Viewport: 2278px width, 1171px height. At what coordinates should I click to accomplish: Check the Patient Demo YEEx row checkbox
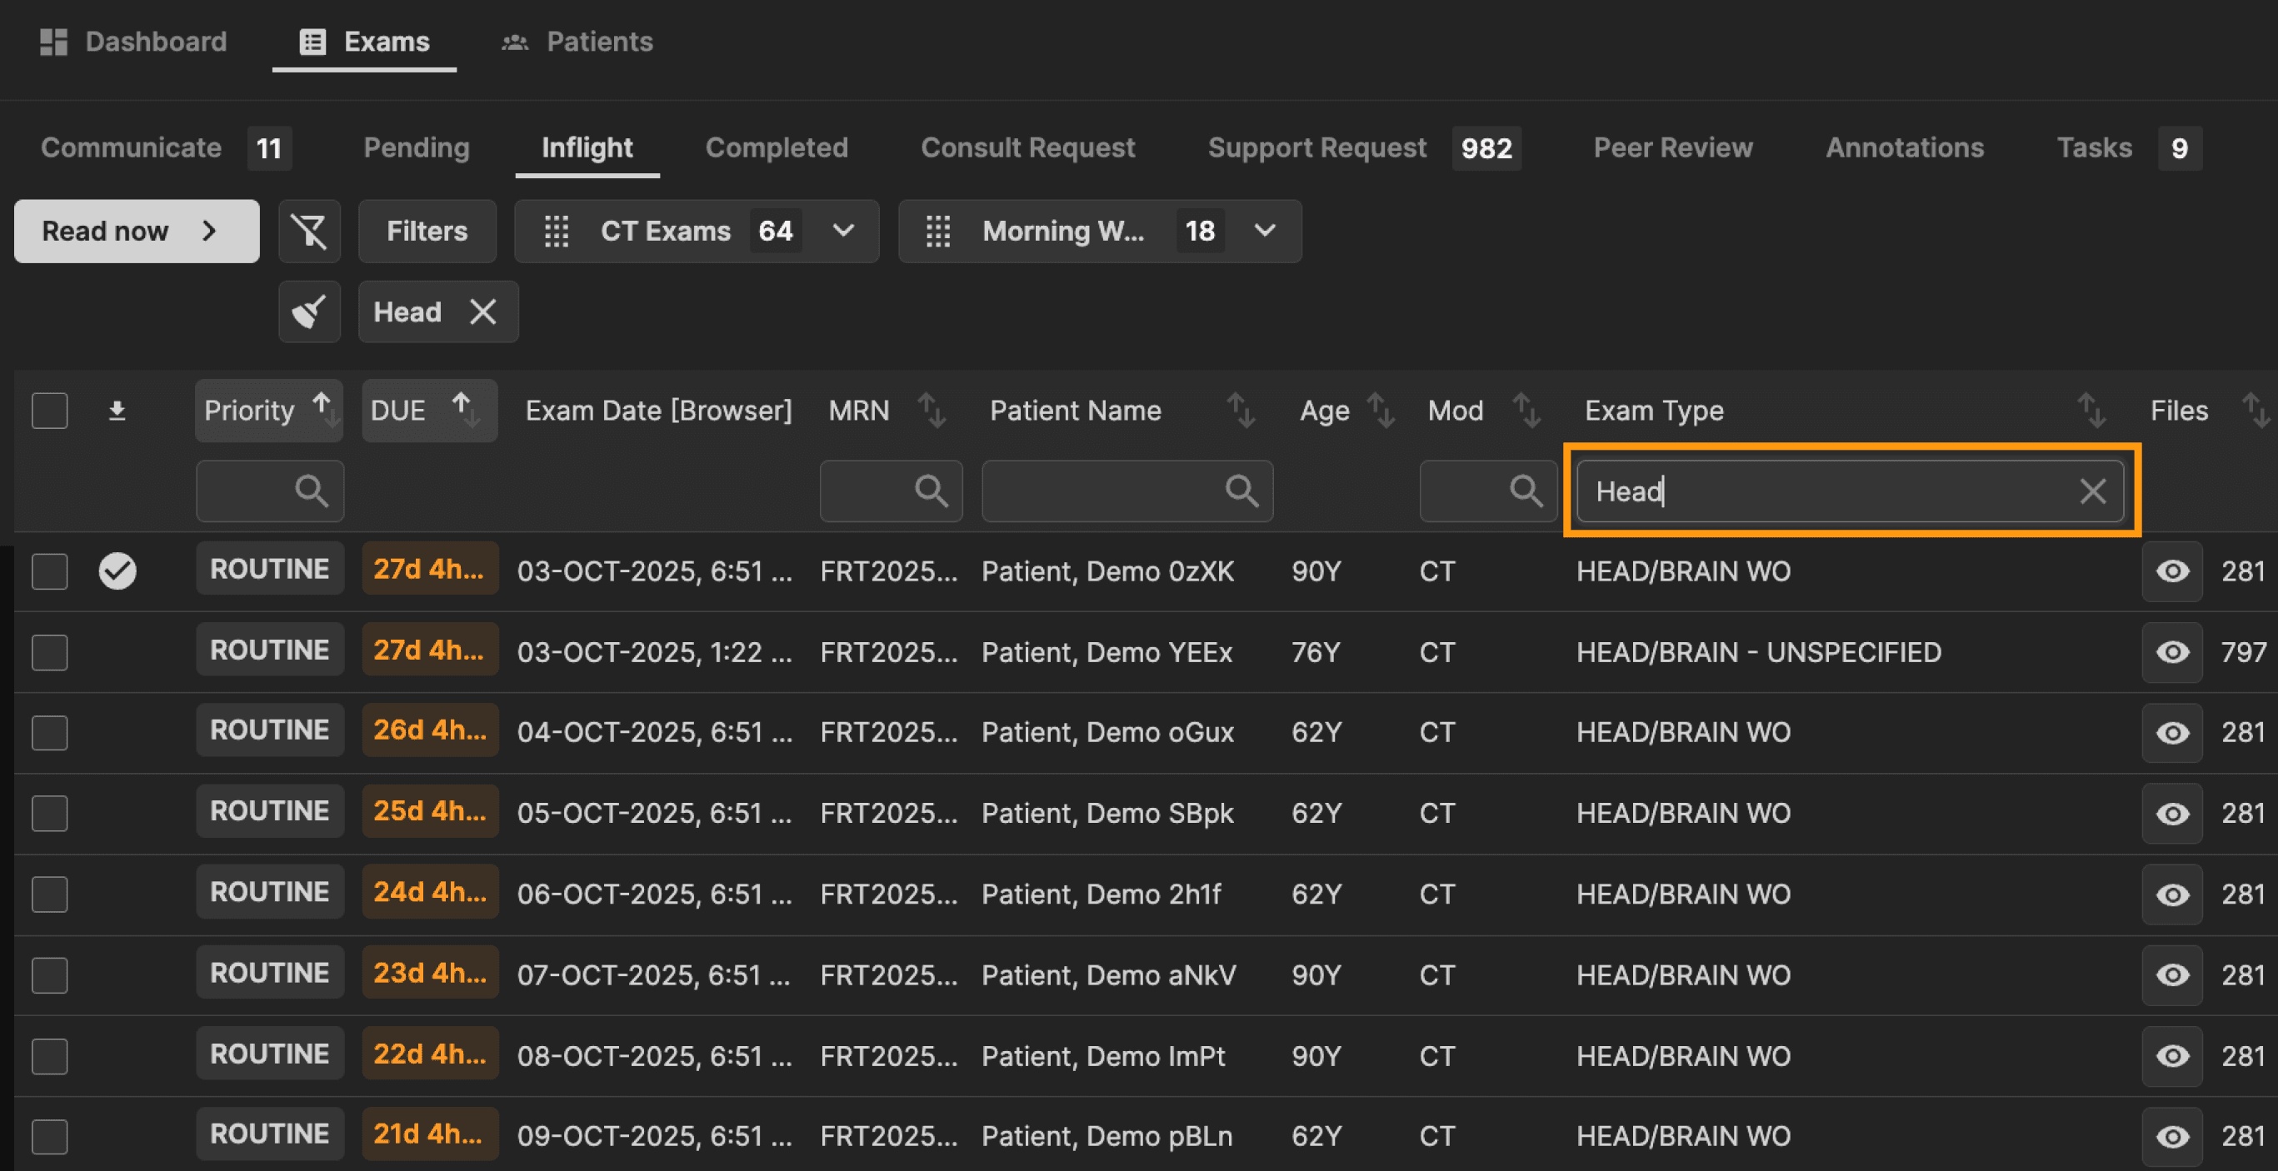coord(49,652)
